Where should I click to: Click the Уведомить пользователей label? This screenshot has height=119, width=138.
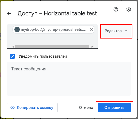(43, 56)
